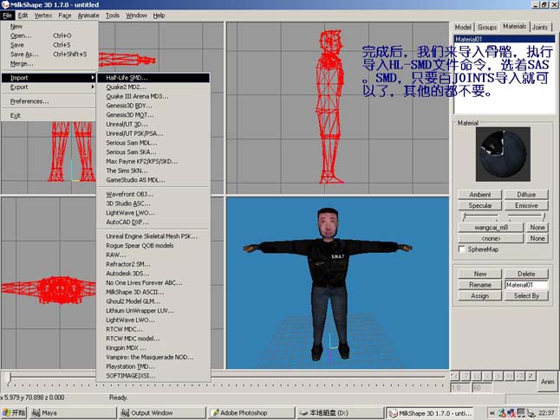Viewport: 560px width, 420px height.
Task: Click the Rename material button
Action: (480, 285)
